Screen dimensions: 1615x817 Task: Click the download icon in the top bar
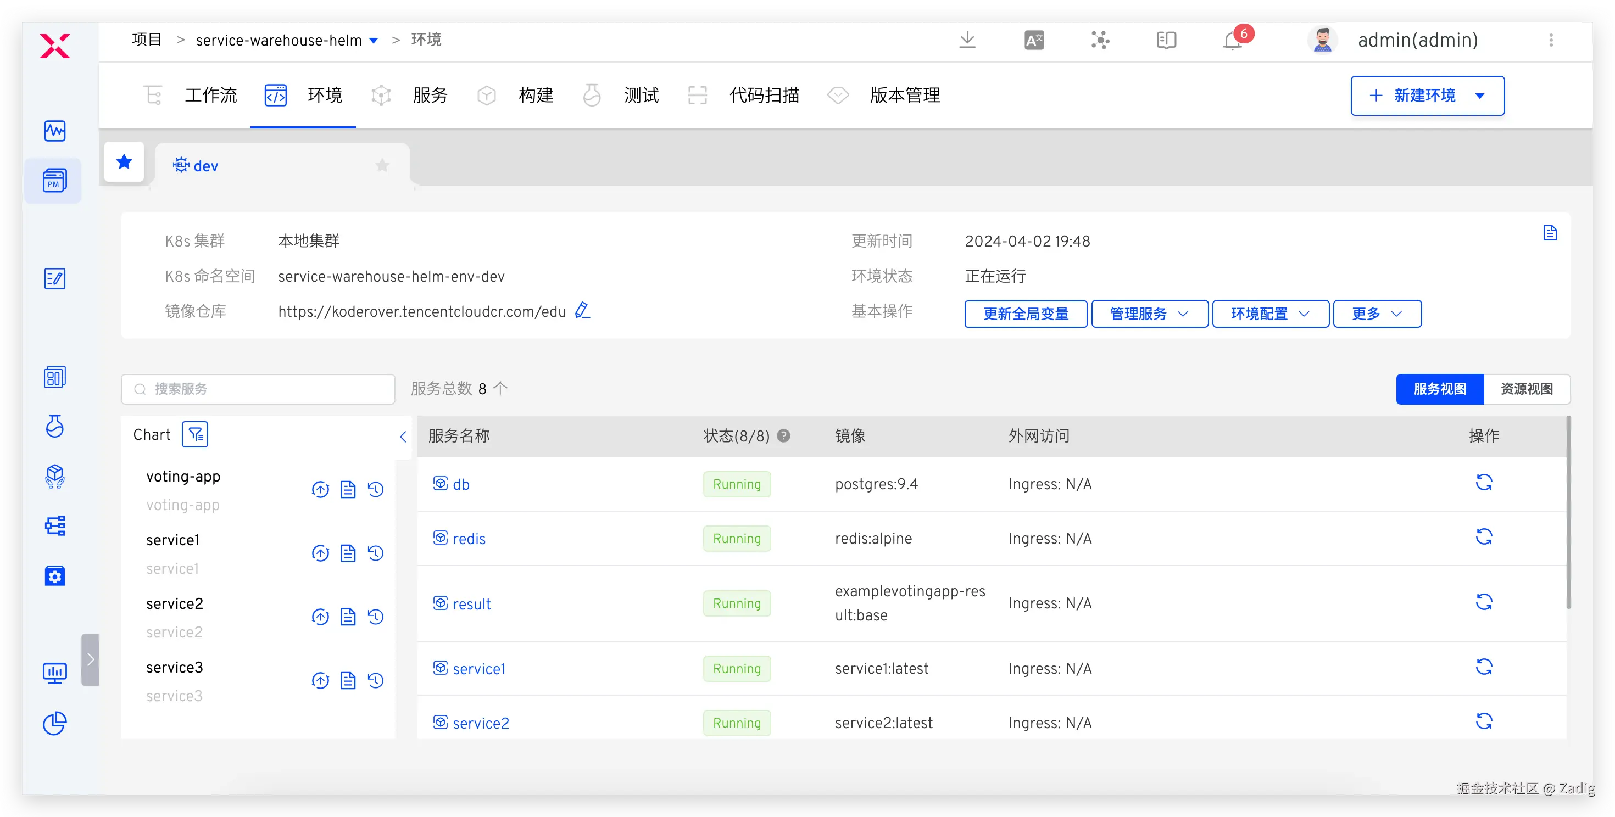967,40
